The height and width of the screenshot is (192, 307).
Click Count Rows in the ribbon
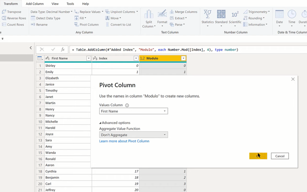(13, 25)
